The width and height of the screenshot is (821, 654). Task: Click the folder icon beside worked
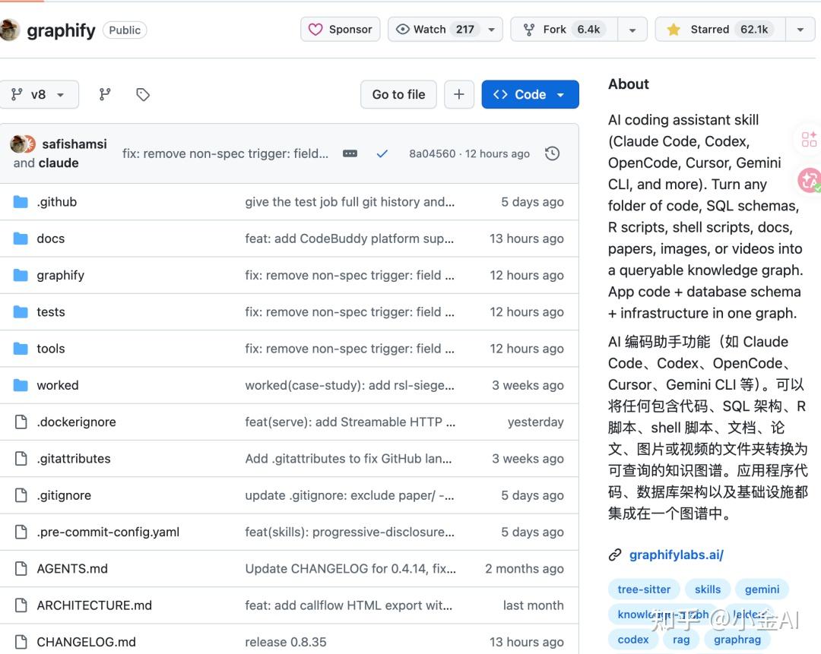point(21,385)
